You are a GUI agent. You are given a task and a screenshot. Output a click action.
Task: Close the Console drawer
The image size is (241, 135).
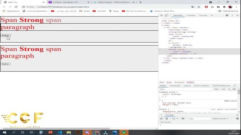[238, 115]
